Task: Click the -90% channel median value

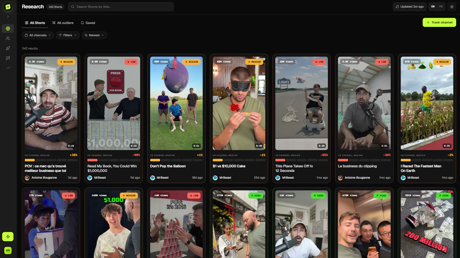Action: point(136,155)
